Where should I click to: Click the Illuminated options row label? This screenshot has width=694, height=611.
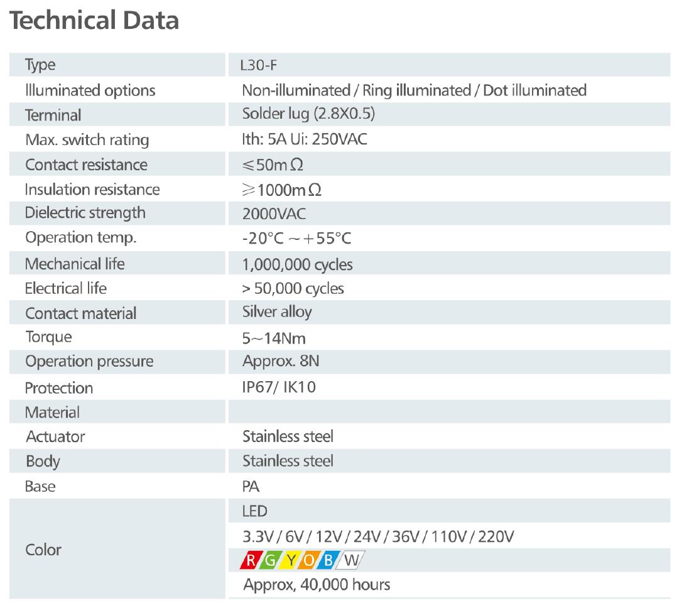(90, 90)
